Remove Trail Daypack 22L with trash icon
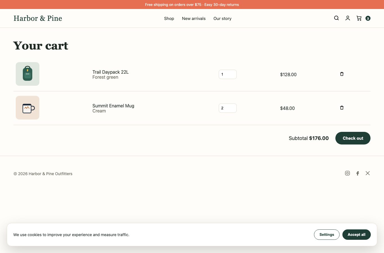The image size is (384, 253). (x=342, y=74)
